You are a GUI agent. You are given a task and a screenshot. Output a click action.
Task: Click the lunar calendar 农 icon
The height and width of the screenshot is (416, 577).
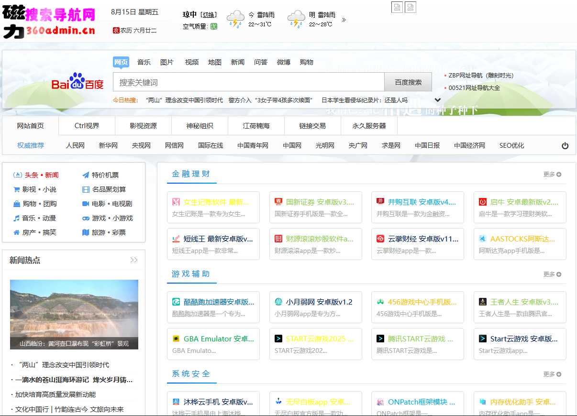(x=116, y=30)
